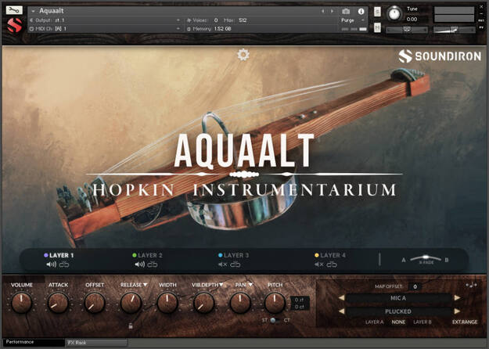Toggle the lock icon under Release
The width and height of the screenshot is (489, 349).
click(131, 326)
